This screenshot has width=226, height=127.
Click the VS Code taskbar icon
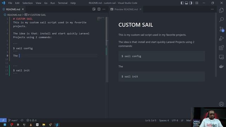[x=56, y=125]
